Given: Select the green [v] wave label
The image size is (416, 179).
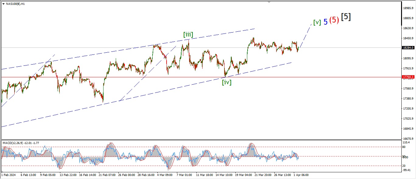Looking at the screenshot, I should coord(317,22).
